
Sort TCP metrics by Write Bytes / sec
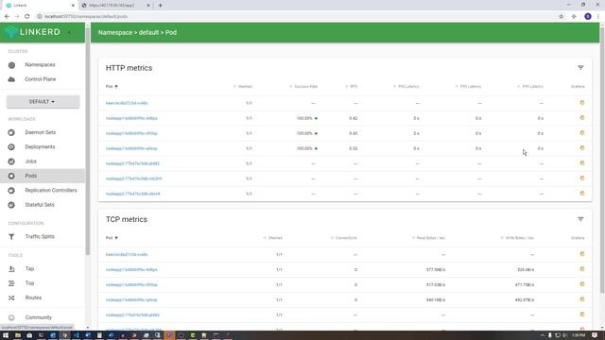tap(517, 238)
